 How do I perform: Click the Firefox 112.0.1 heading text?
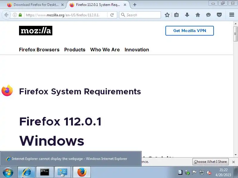(60, 121)
